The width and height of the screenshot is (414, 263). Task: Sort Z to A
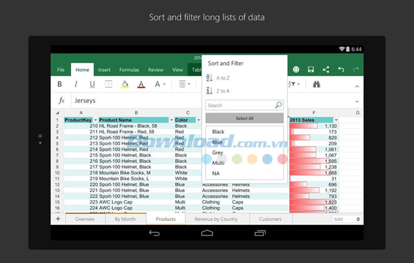218,91
